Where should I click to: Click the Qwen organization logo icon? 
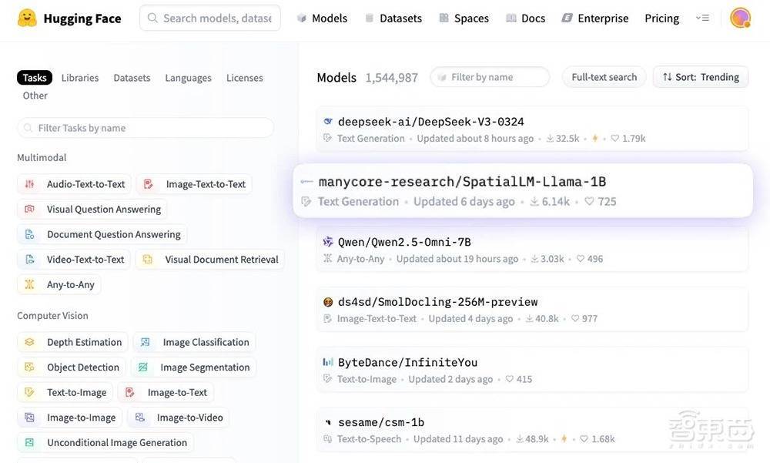[x=327, y=241]
